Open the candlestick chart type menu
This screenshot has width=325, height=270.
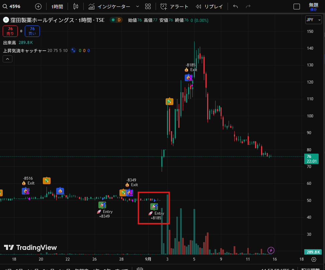(76, 7)
